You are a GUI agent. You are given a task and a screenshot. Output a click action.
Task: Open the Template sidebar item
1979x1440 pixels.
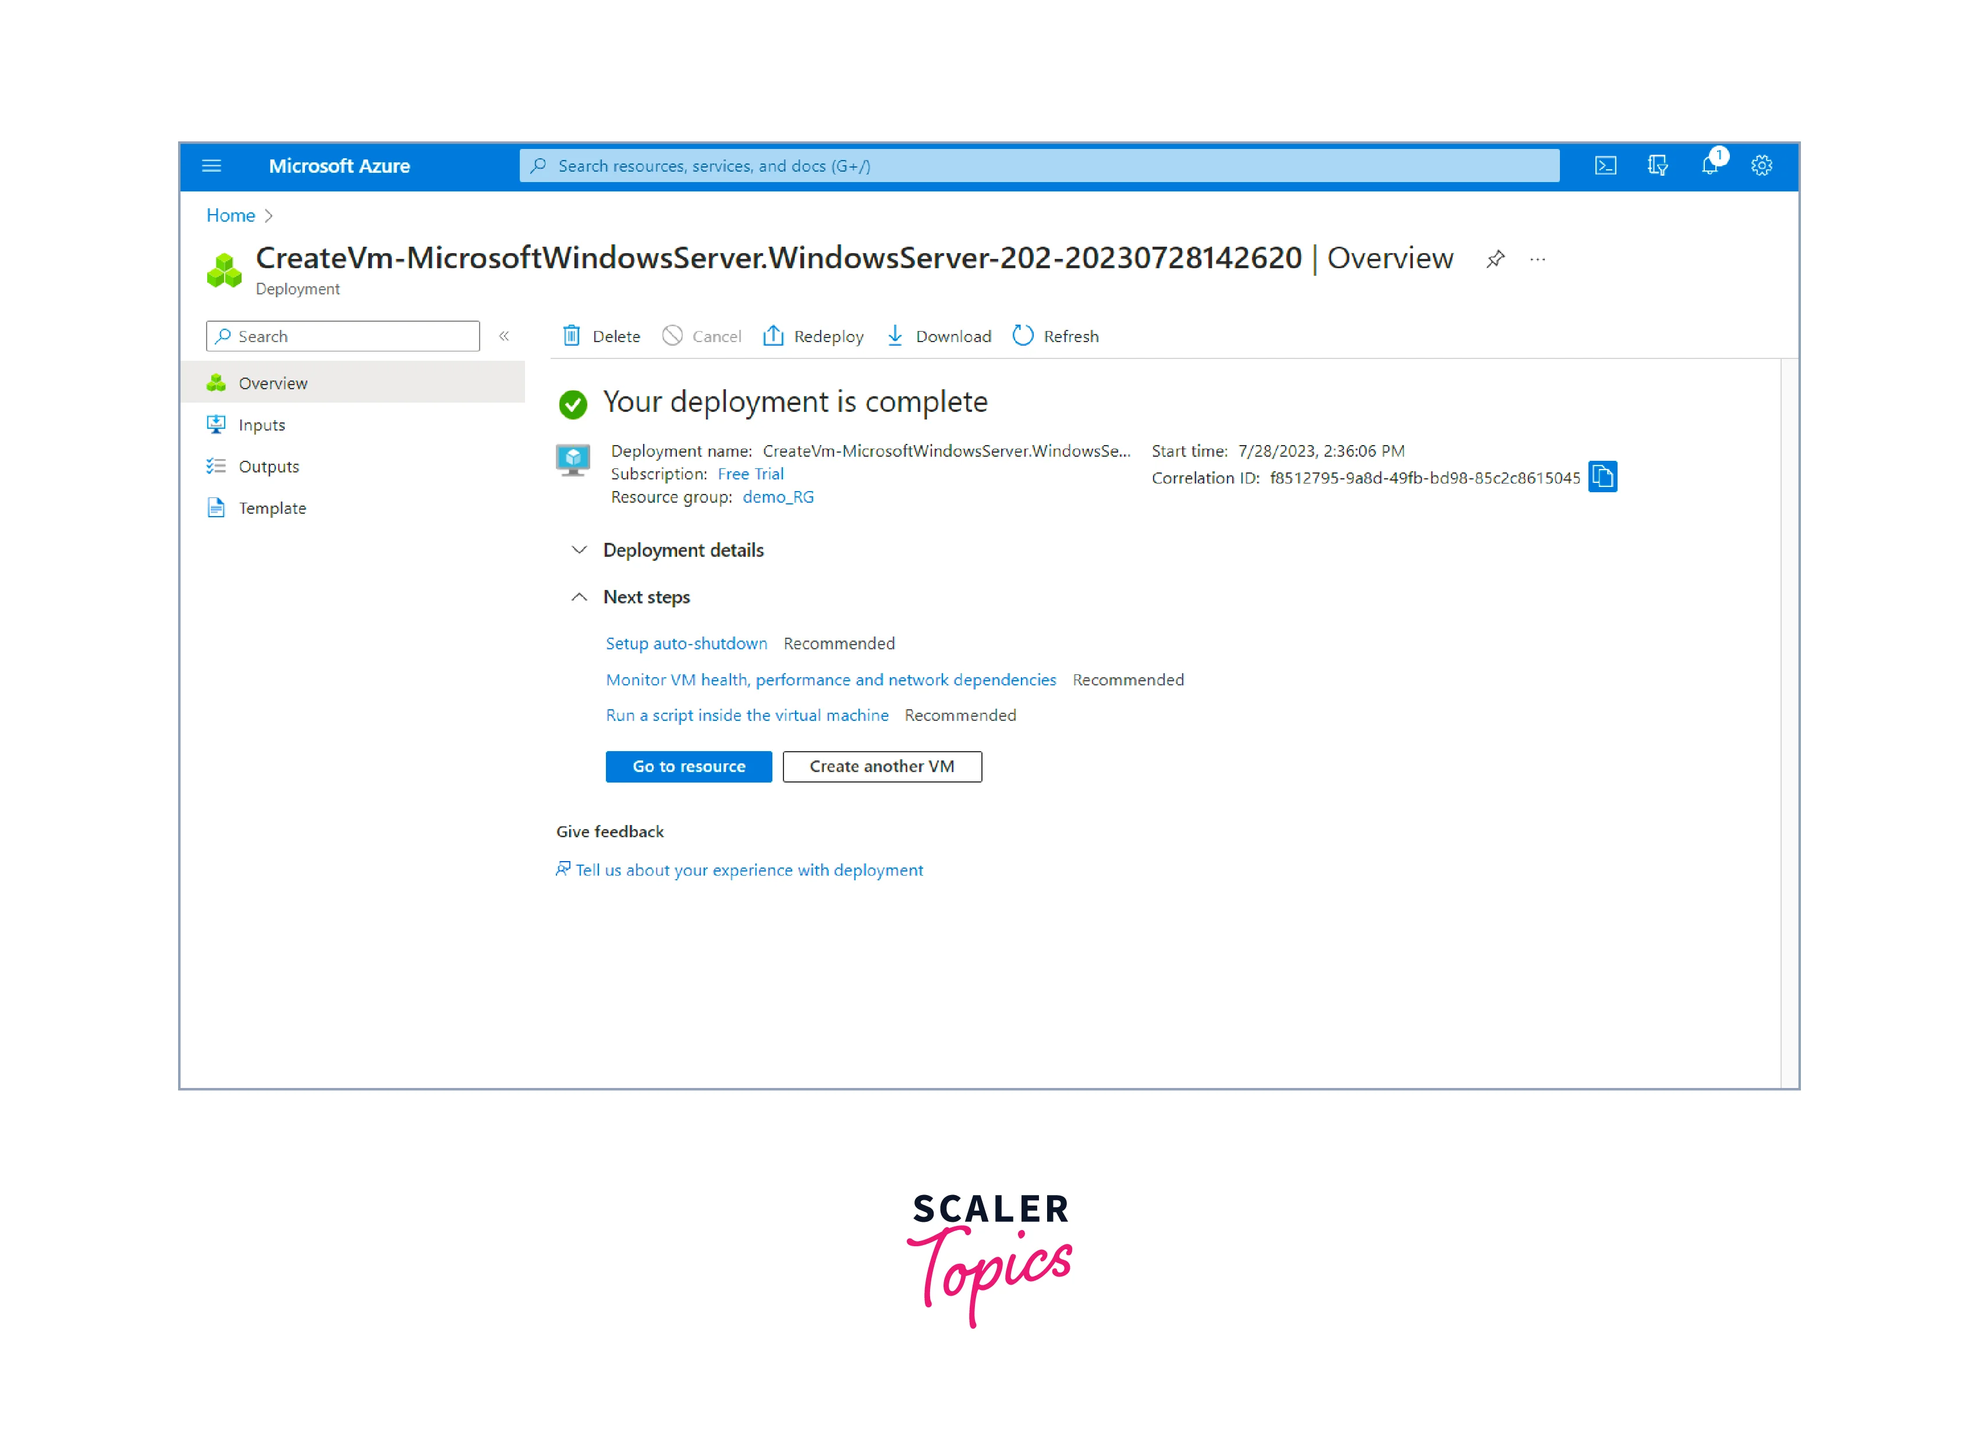tap(272, 509)
